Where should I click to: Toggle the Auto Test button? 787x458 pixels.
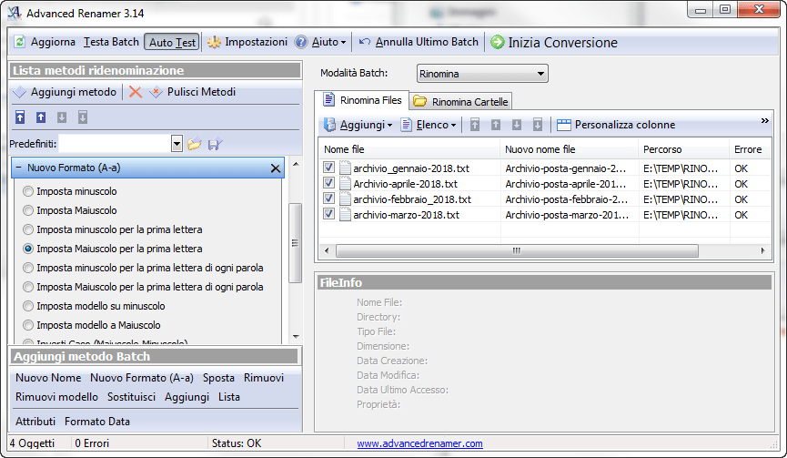pyautogui.click(x=172, y=42)
